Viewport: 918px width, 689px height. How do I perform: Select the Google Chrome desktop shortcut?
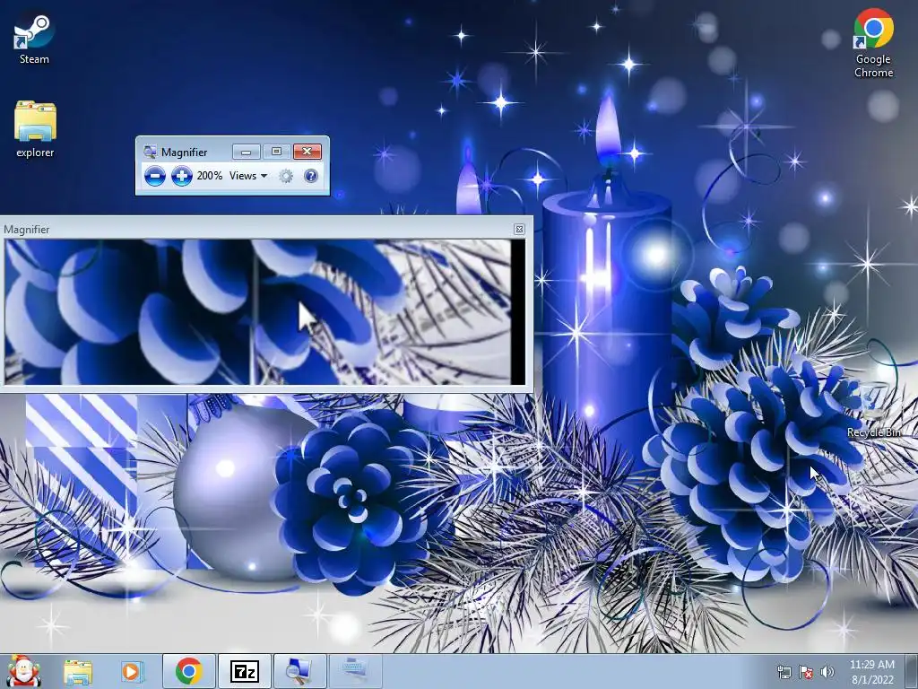pos(873,42)
